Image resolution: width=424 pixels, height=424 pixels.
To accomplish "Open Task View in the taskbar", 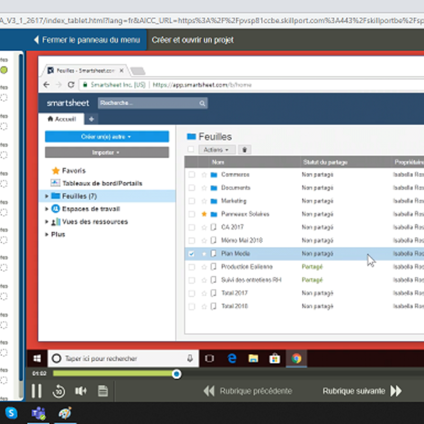I will tap(209, 359).
